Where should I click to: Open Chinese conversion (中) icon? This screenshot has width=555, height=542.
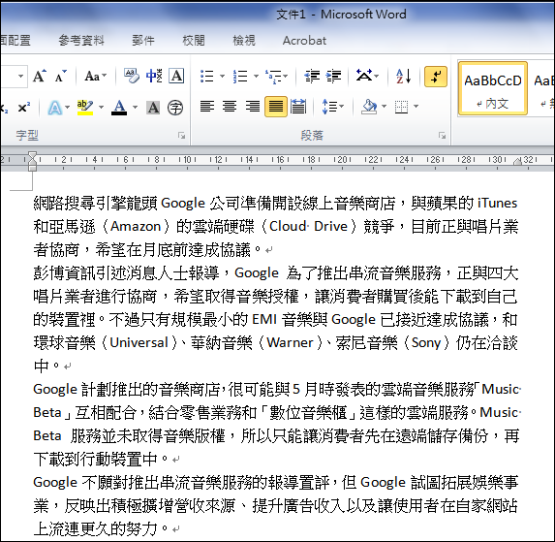pos(154,77)
